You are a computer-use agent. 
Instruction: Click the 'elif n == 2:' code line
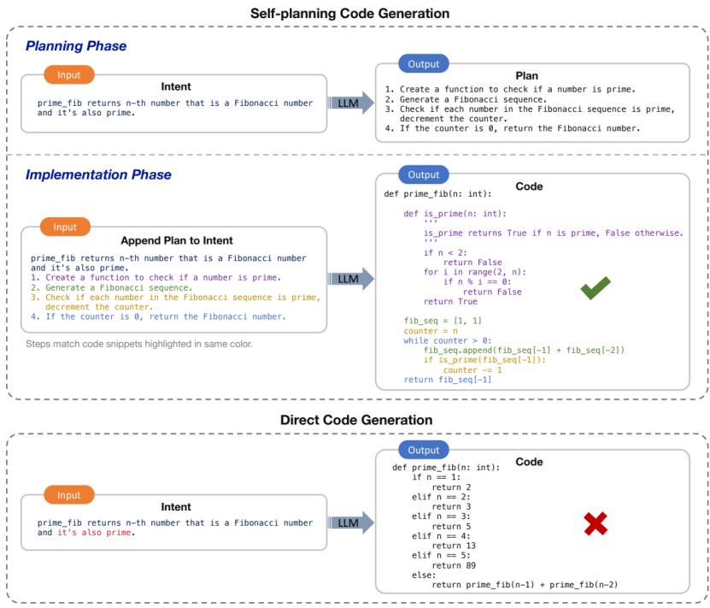[x=441, y=497]
